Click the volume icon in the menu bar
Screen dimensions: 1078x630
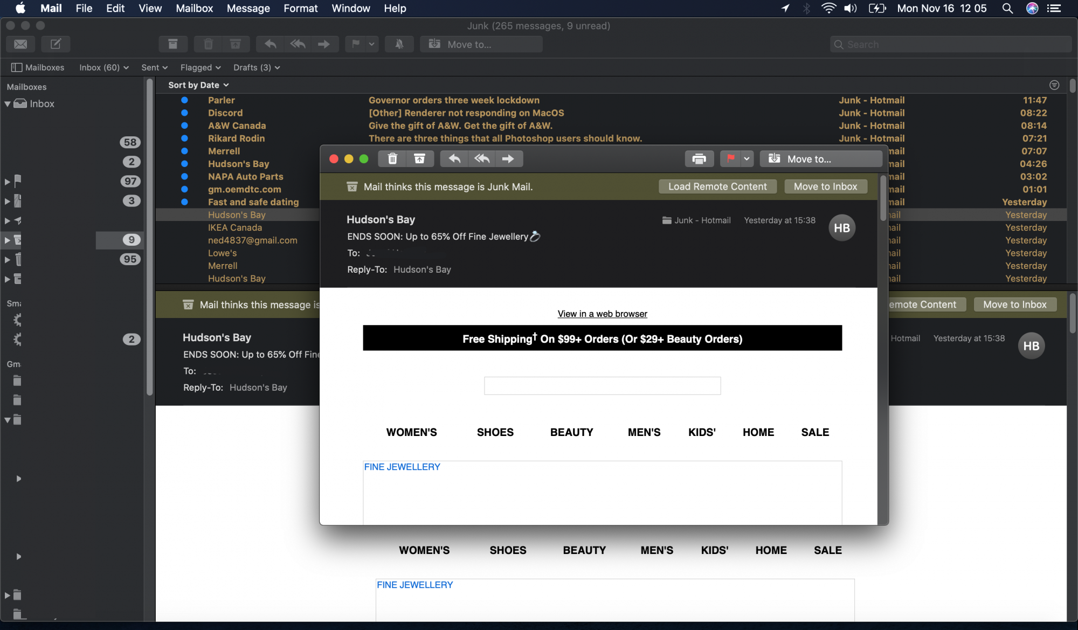pos(850,8)
